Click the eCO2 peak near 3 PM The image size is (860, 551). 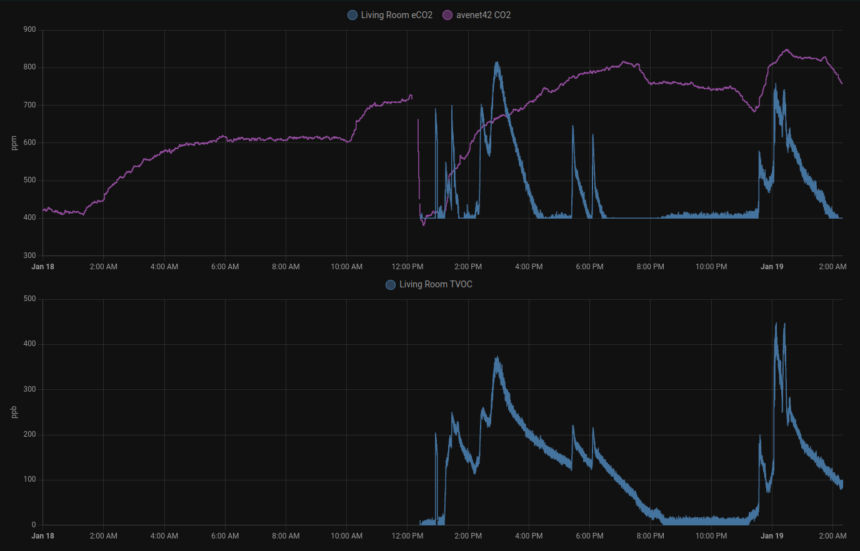pos(497,62)
